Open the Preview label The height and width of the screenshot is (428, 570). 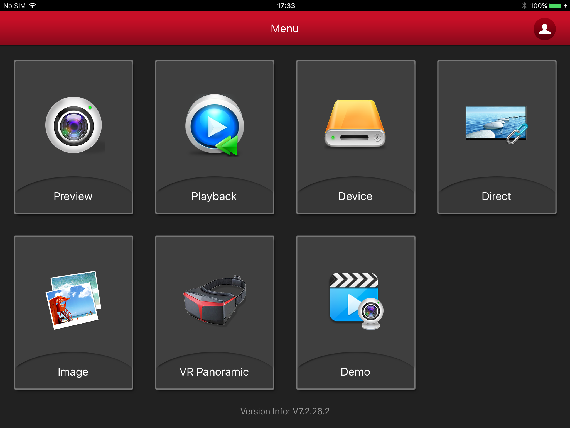point(73,196)
